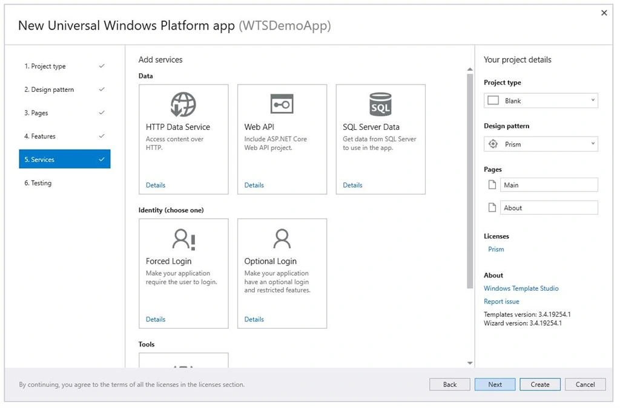Click the Templates version text
620x408 pixels.
click(527, 314)
